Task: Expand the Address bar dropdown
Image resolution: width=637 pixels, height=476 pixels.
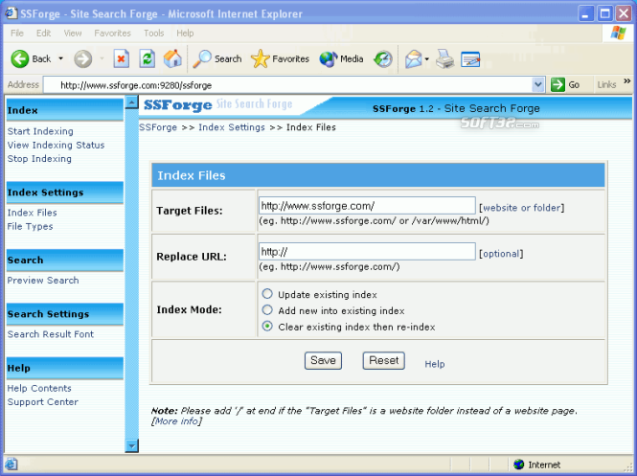Action: 538,84
